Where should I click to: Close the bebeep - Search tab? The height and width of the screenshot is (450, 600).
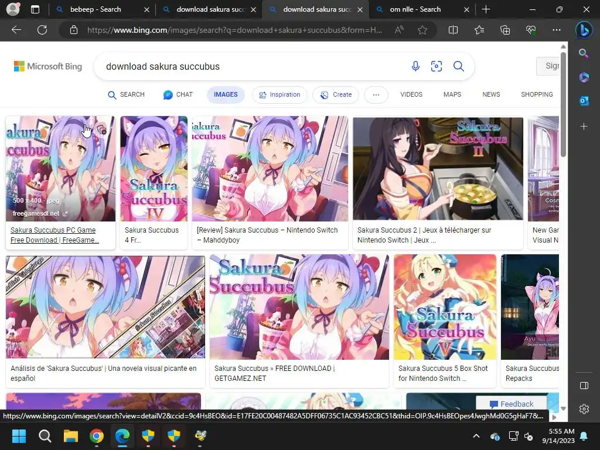point(146,9)
